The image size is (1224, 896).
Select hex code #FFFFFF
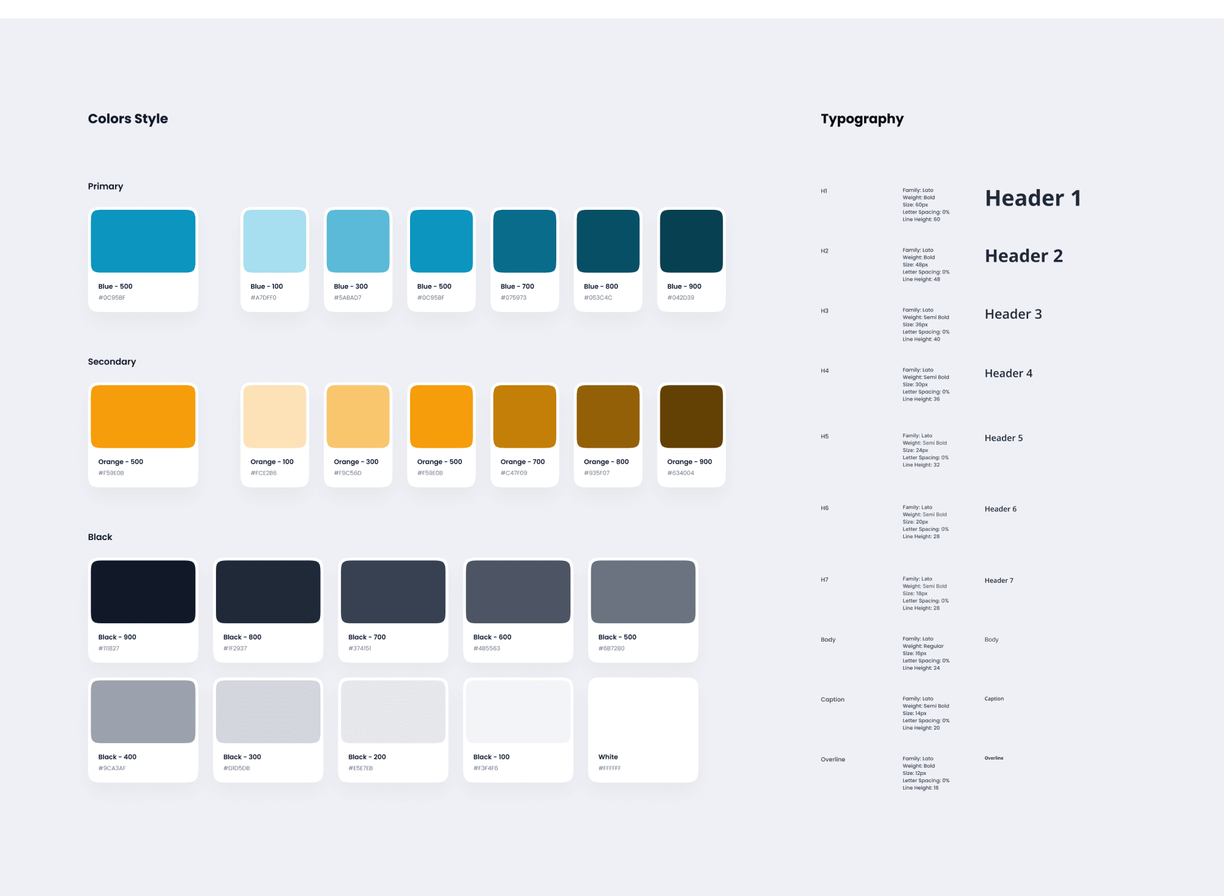coord(610,768)
